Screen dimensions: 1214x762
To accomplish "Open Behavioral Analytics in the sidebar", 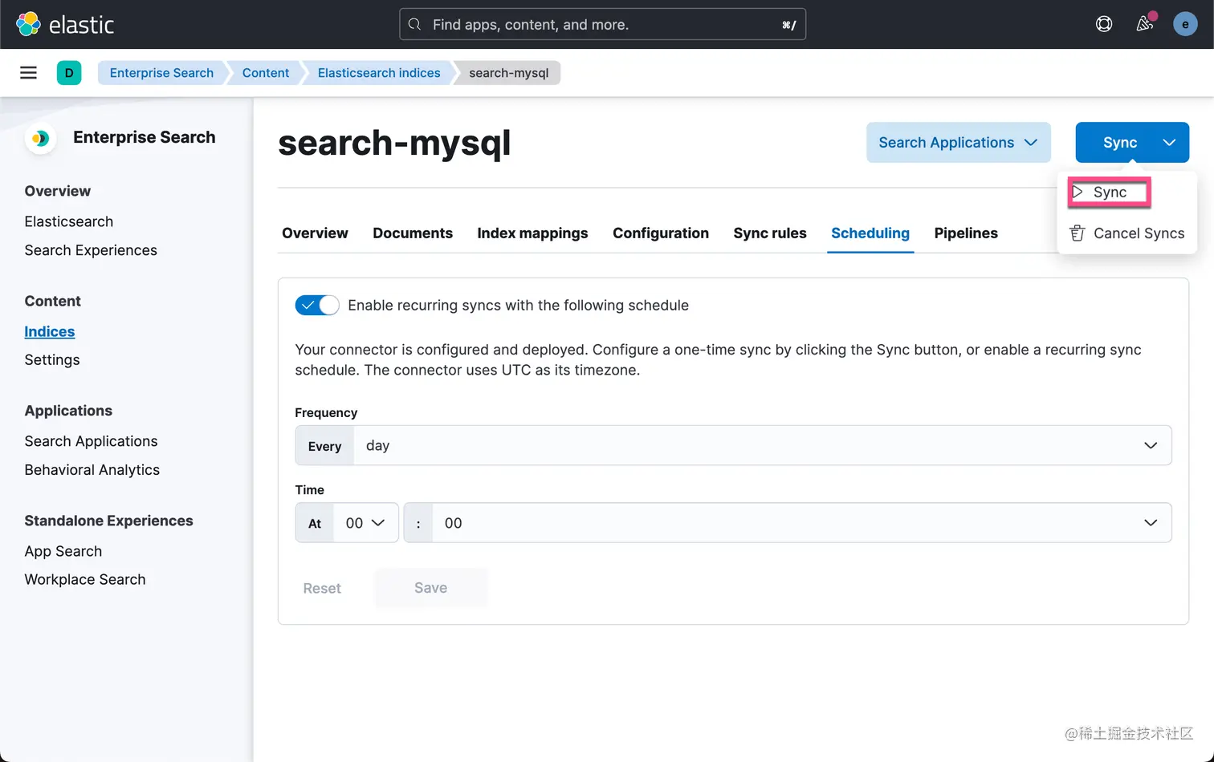I will click(92, 470).
